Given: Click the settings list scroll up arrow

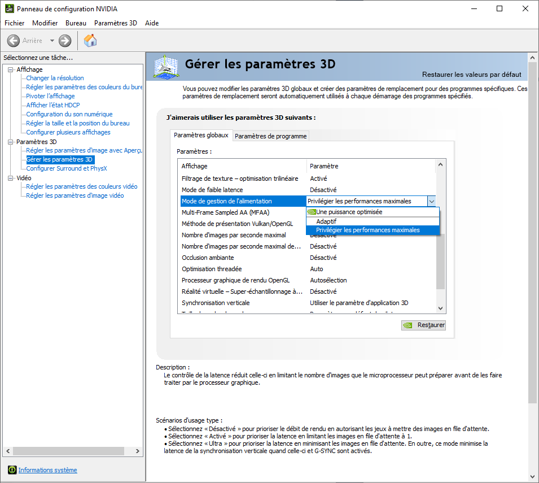Looking at the screenshot, I should click(x=441, y=164).
